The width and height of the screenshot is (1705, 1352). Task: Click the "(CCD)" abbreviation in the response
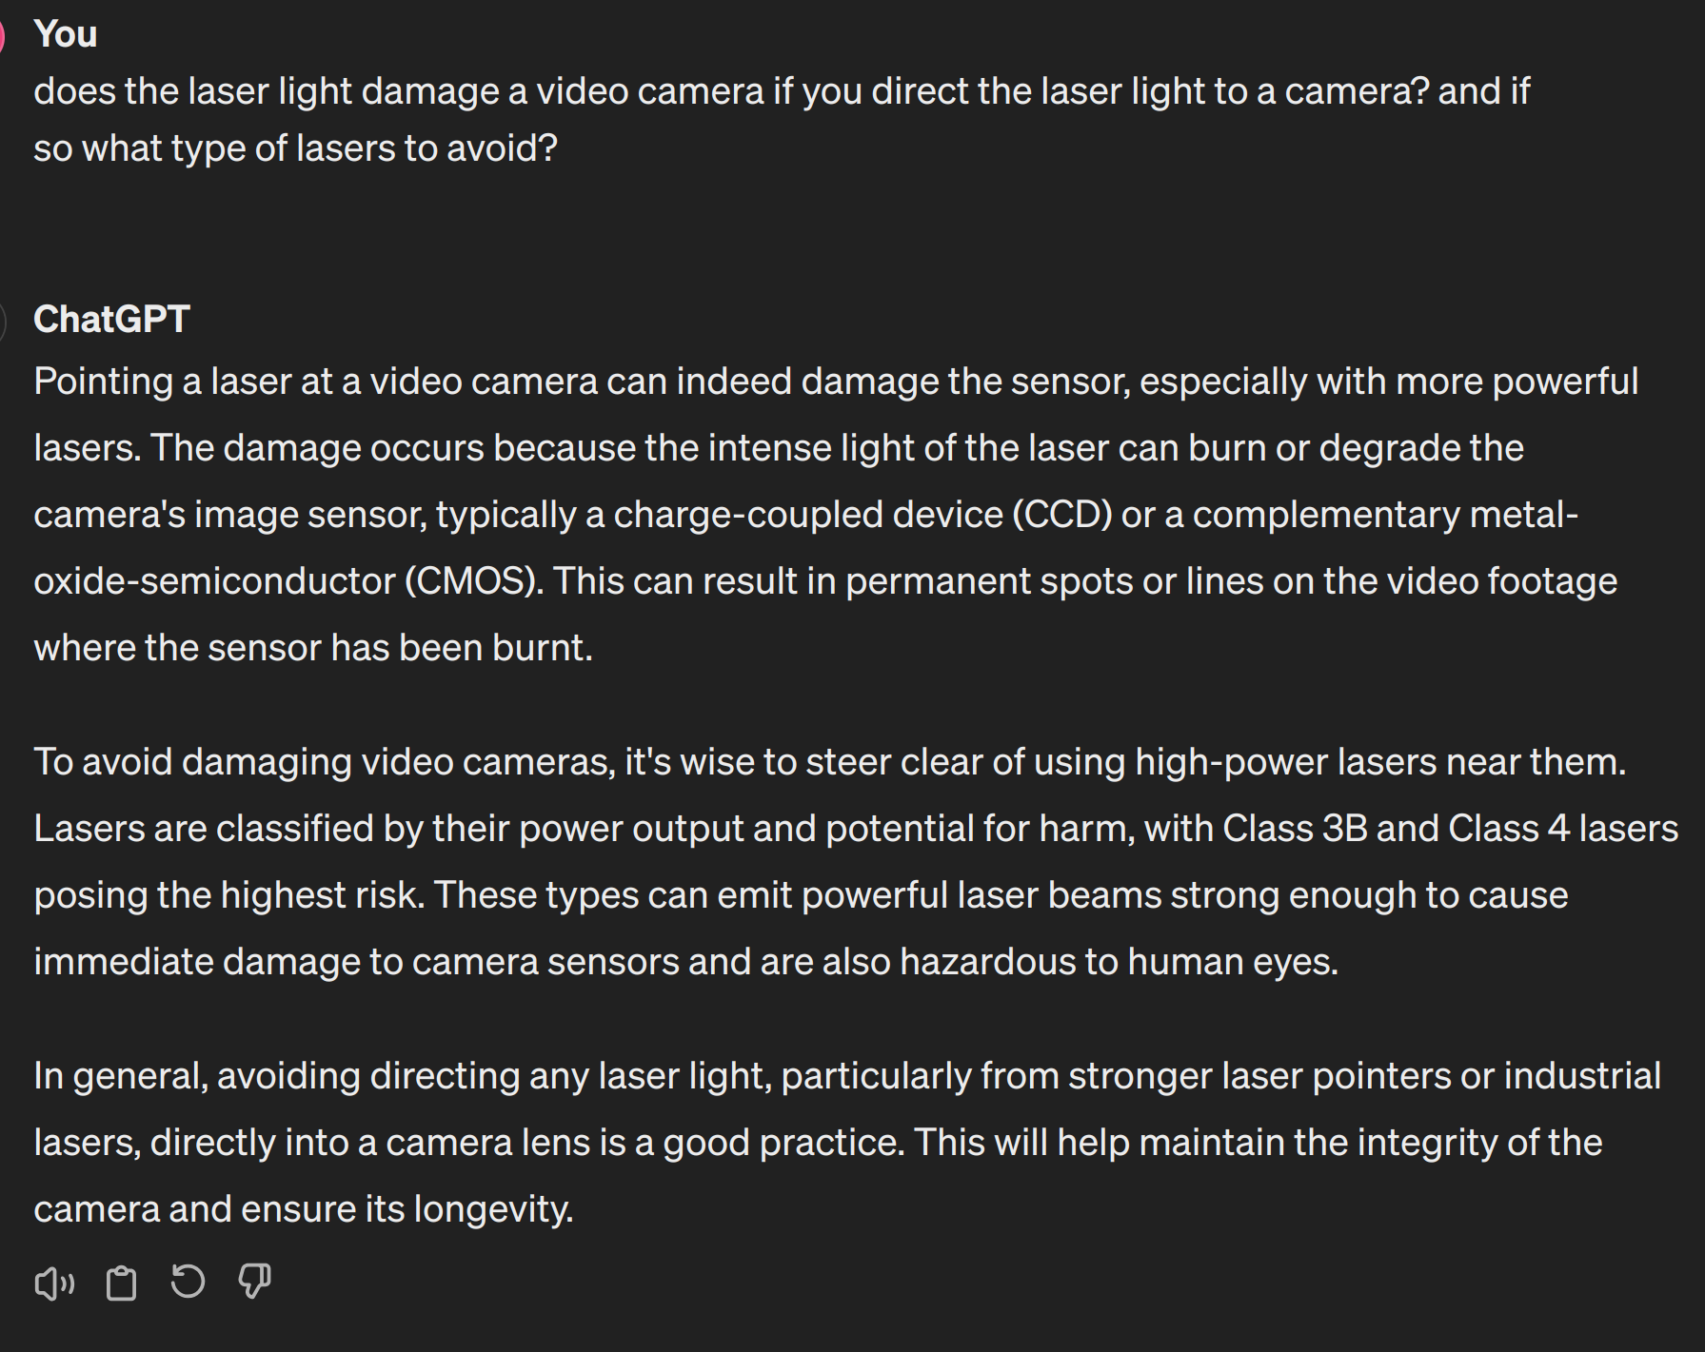[x=1061, y=515]
